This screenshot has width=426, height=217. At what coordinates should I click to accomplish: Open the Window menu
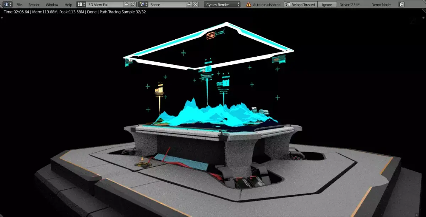(x=52, y=5)
